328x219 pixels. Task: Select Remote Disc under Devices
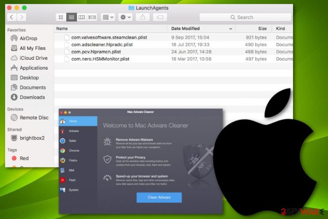click(29, 117)
